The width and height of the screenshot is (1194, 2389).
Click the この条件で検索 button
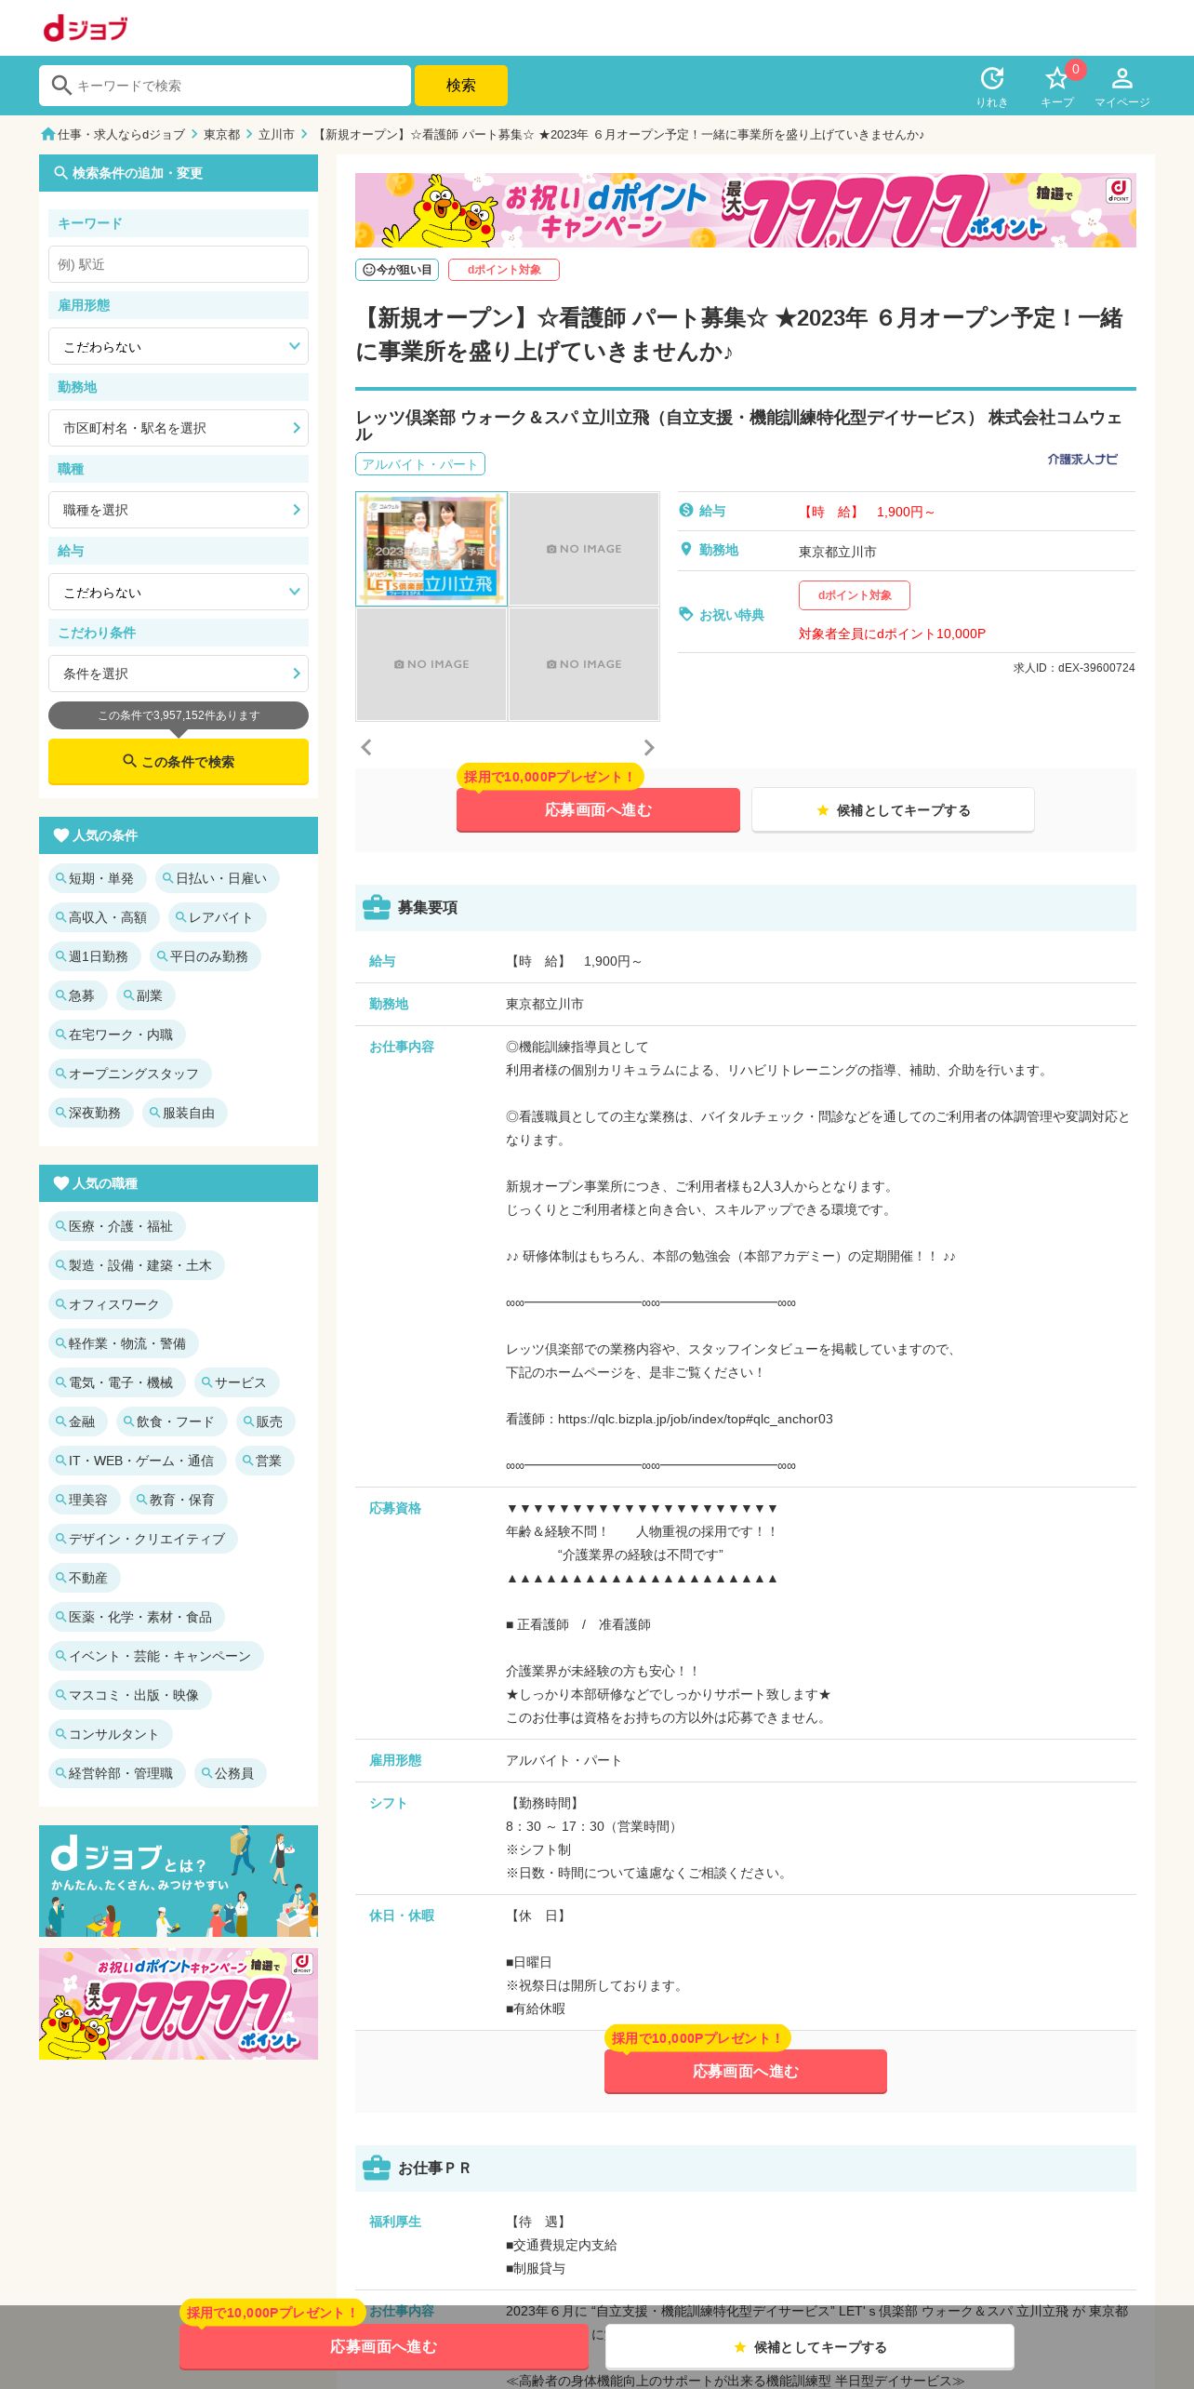[179, 761]
